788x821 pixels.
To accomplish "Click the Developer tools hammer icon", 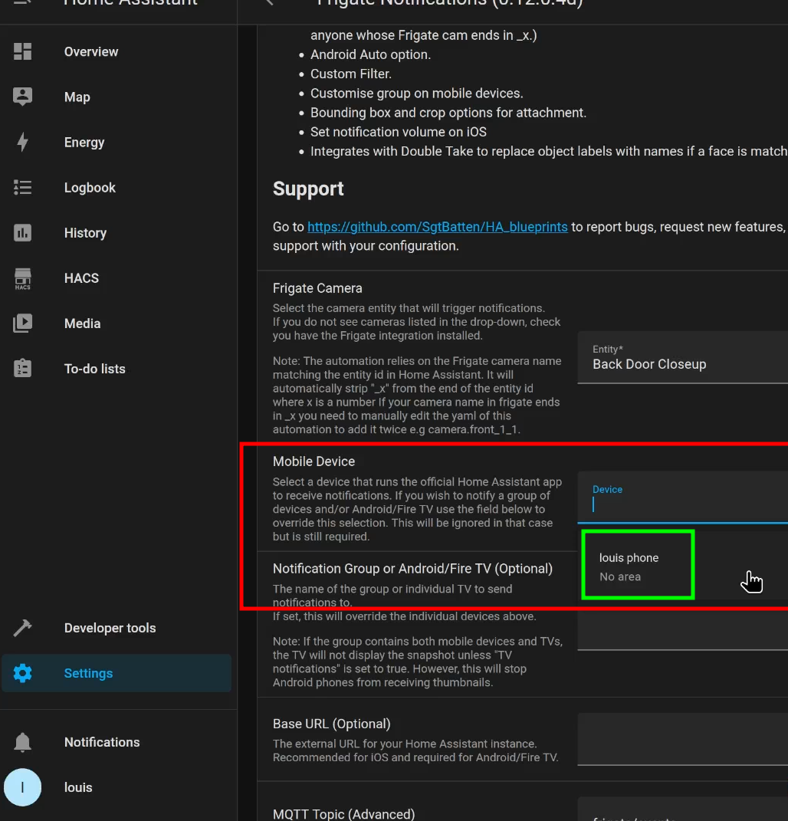I will [22, 627].
